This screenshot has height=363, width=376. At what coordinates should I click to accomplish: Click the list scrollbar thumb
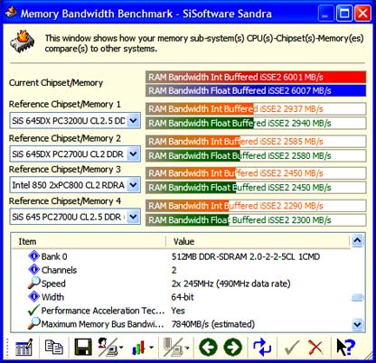tap(357, 297)
